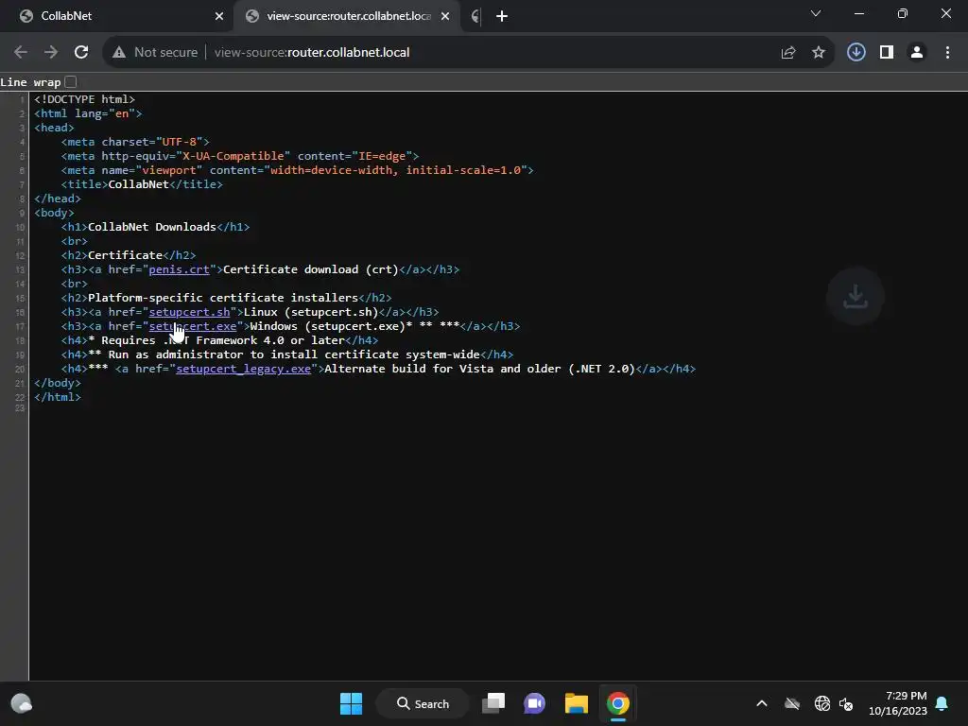Click the Not secure warning icon
Screen dimensions: 968x726
(x=119, y=53)
